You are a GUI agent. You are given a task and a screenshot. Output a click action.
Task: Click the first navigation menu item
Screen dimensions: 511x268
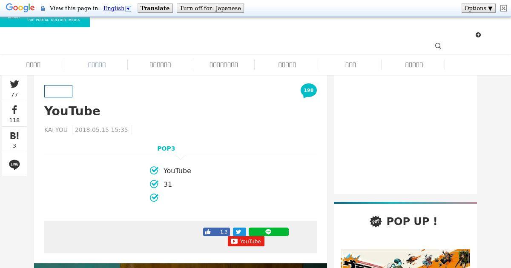pos(33,65)
